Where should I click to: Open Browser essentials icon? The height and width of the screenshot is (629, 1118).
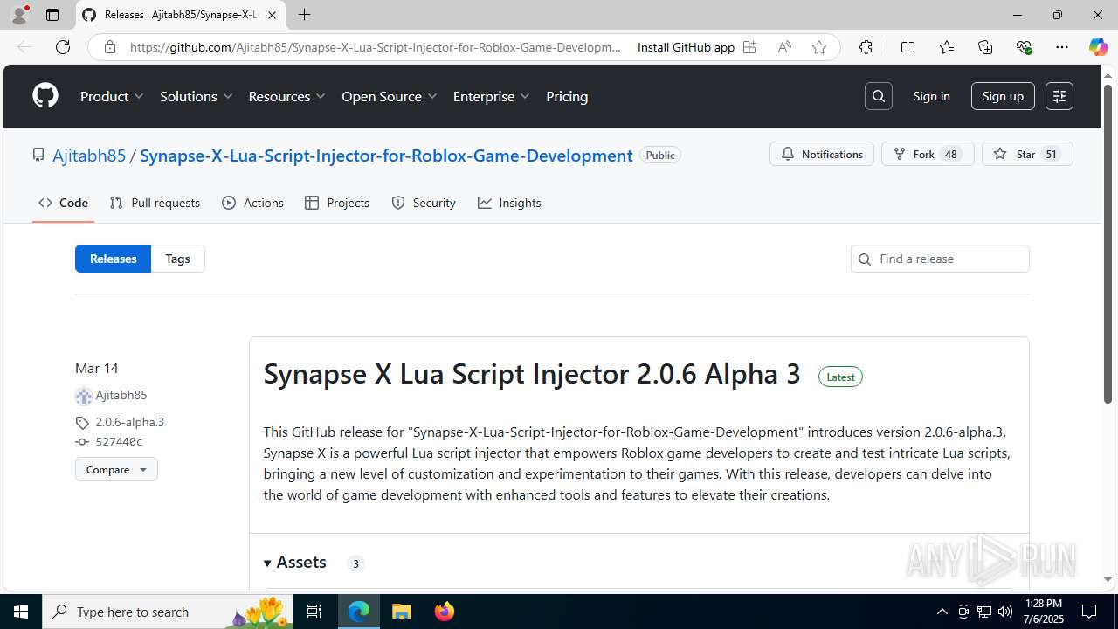[1024, 47]
